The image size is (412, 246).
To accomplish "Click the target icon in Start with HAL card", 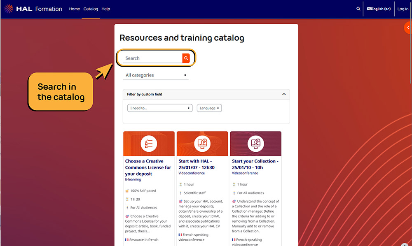I will click(180, 202).
